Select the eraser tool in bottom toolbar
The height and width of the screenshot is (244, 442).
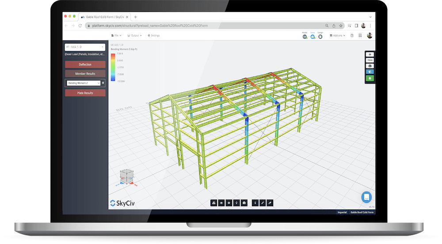[270, 203]
